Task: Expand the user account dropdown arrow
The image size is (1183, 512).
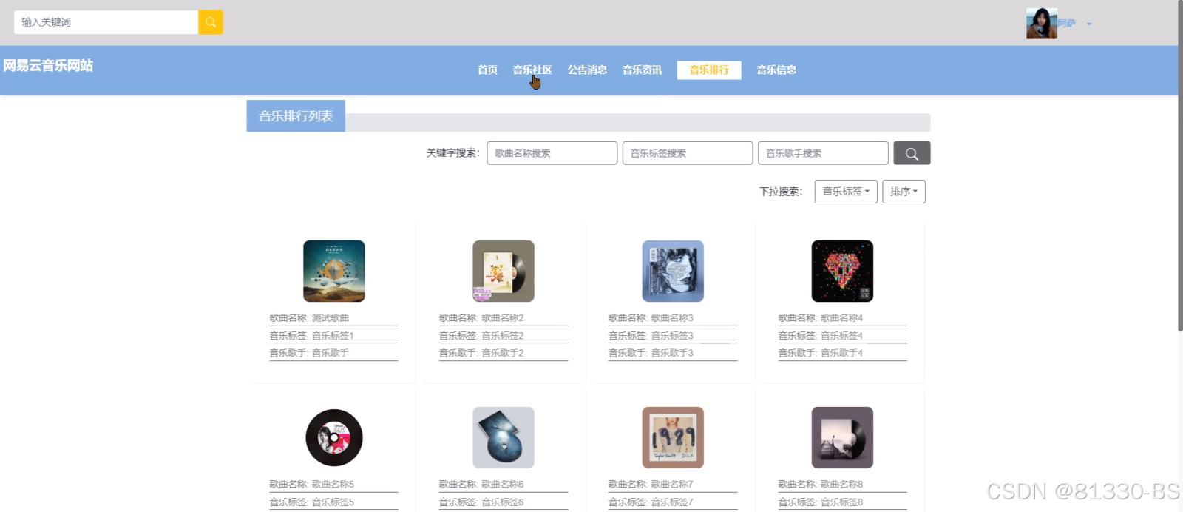Action: pyautogui.click(x=1089, y=24)
